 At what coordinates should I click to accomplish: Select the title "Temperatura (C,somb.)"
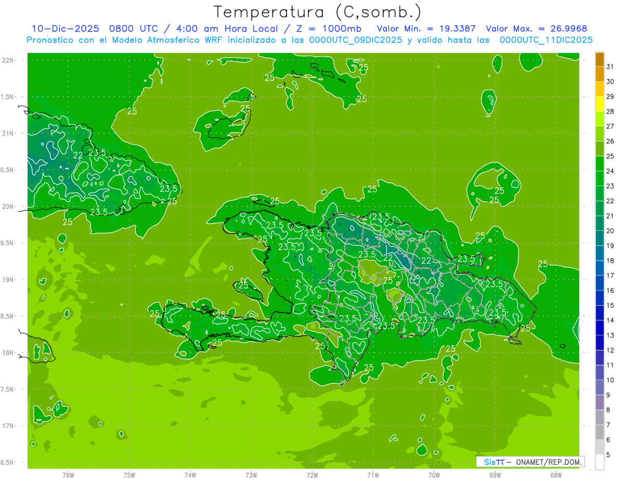317,12
